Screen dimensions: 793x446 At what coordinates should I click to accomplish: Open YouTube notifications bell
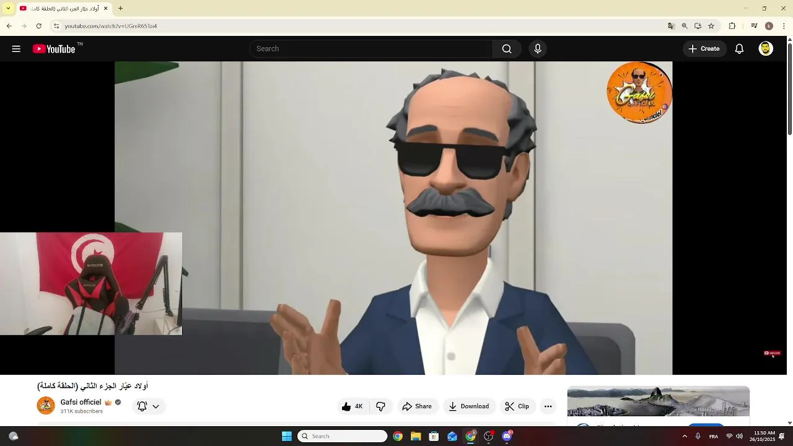[739, 49]
